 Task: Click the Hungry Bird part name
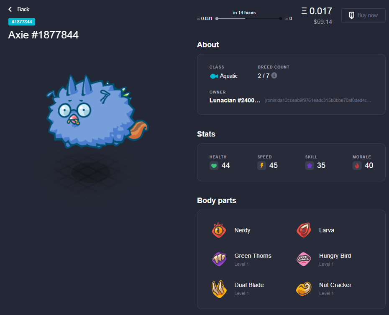[x=335, y=256]
